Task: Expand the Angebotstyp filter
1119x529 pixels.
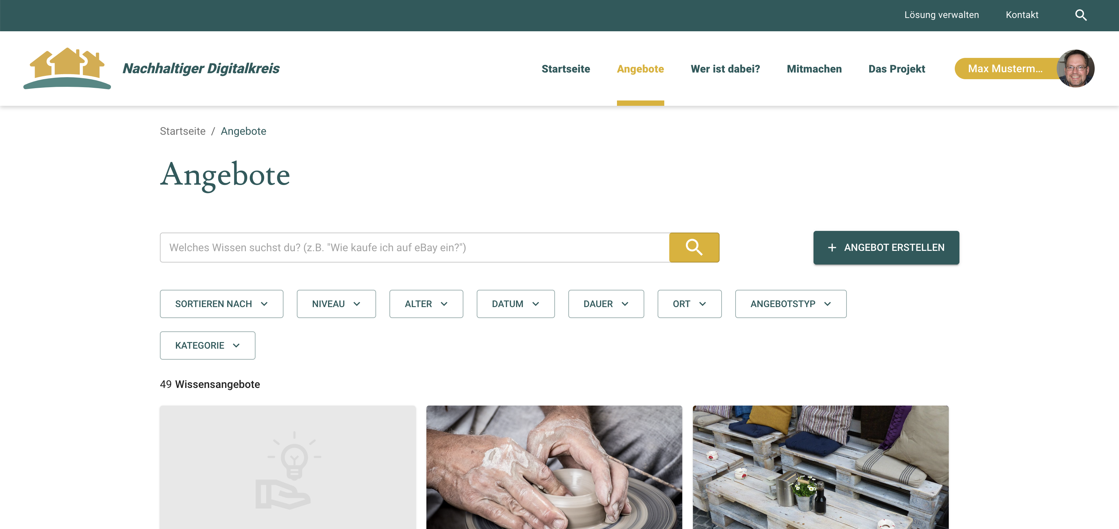Action: (791, 304)
